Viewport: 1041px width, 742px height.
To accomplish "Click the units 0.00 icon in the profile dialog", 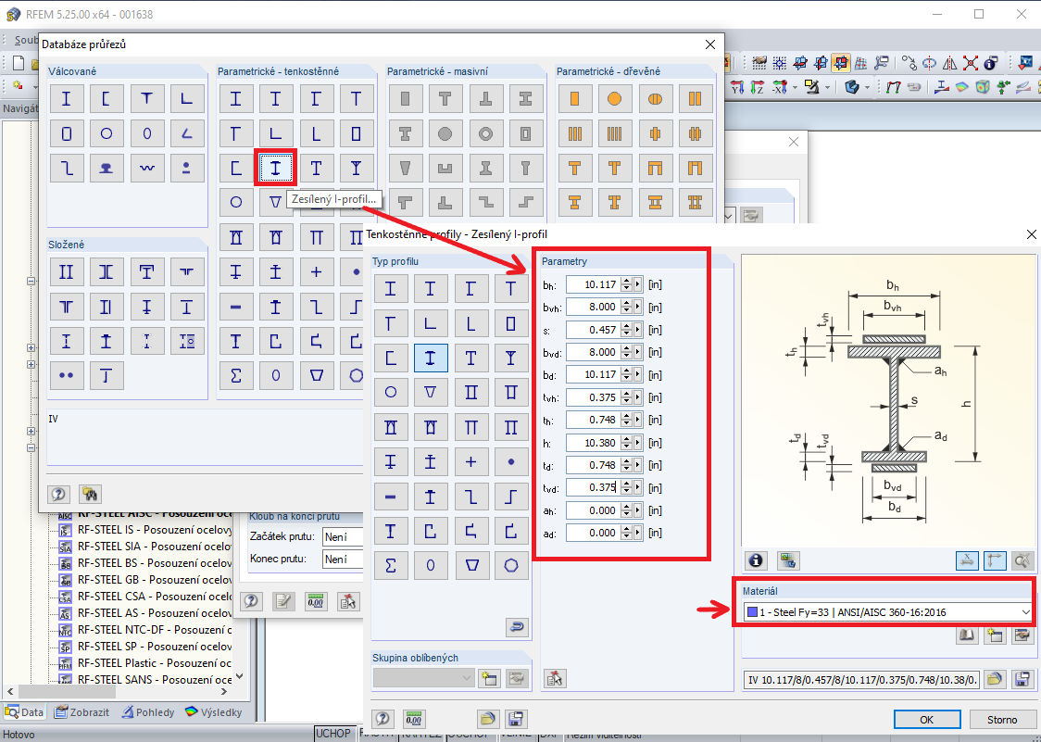I will coord(414,719).
